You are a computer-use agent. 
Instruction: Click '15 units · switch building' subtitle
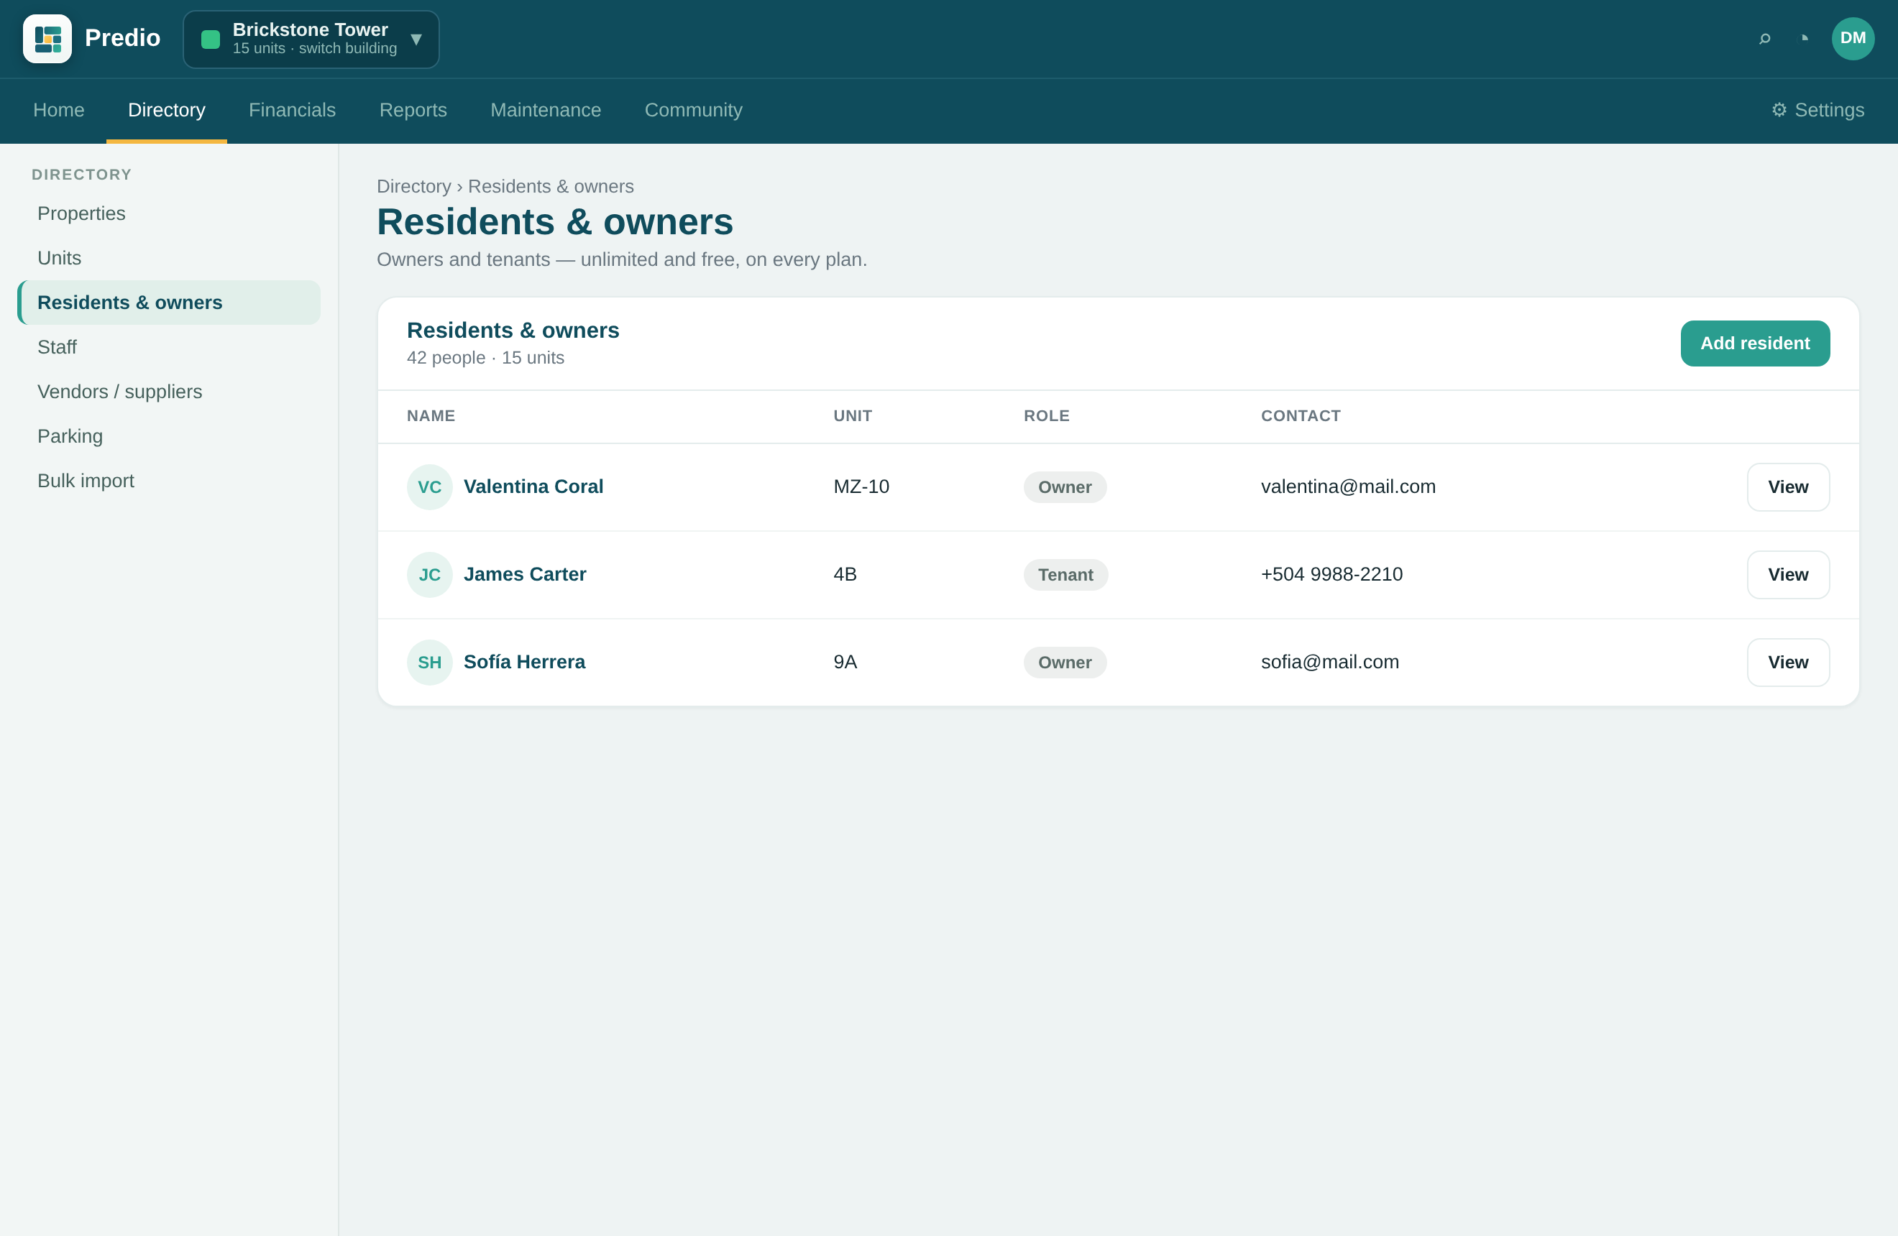click(x=314, y=49)
